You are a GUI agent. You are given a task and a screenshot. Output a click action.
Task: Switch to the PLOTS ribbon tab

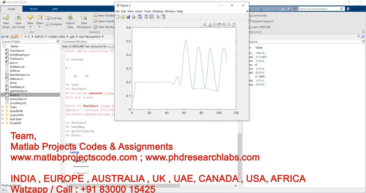click(x=34, y=9)
